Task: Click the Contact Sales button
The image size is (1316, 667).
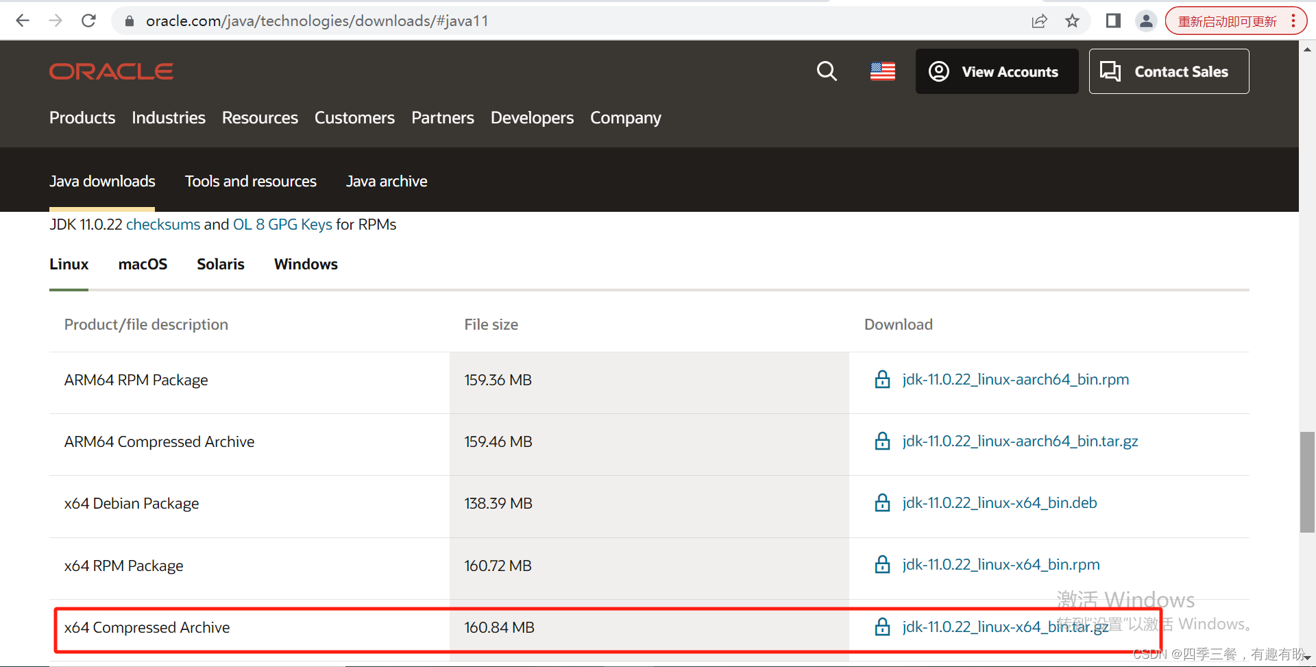Action: [1169, 71]
